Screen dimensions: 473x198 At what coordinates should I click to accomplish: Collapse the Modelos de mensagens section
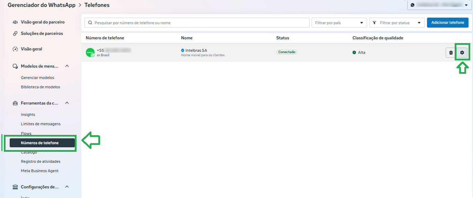(67, 66)
